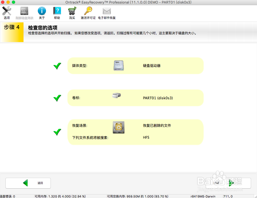Click the green right arrow on 继续
Screen dimensions: 257x198
coord(231,183)
